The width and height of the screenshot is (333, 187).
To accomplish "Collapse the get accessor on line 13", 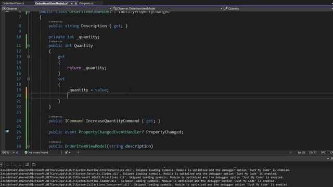I will click(x=29, y=57).
